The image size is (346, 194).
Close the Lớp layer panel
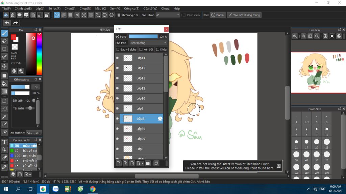pyautogui.click(x=166, y=29)
